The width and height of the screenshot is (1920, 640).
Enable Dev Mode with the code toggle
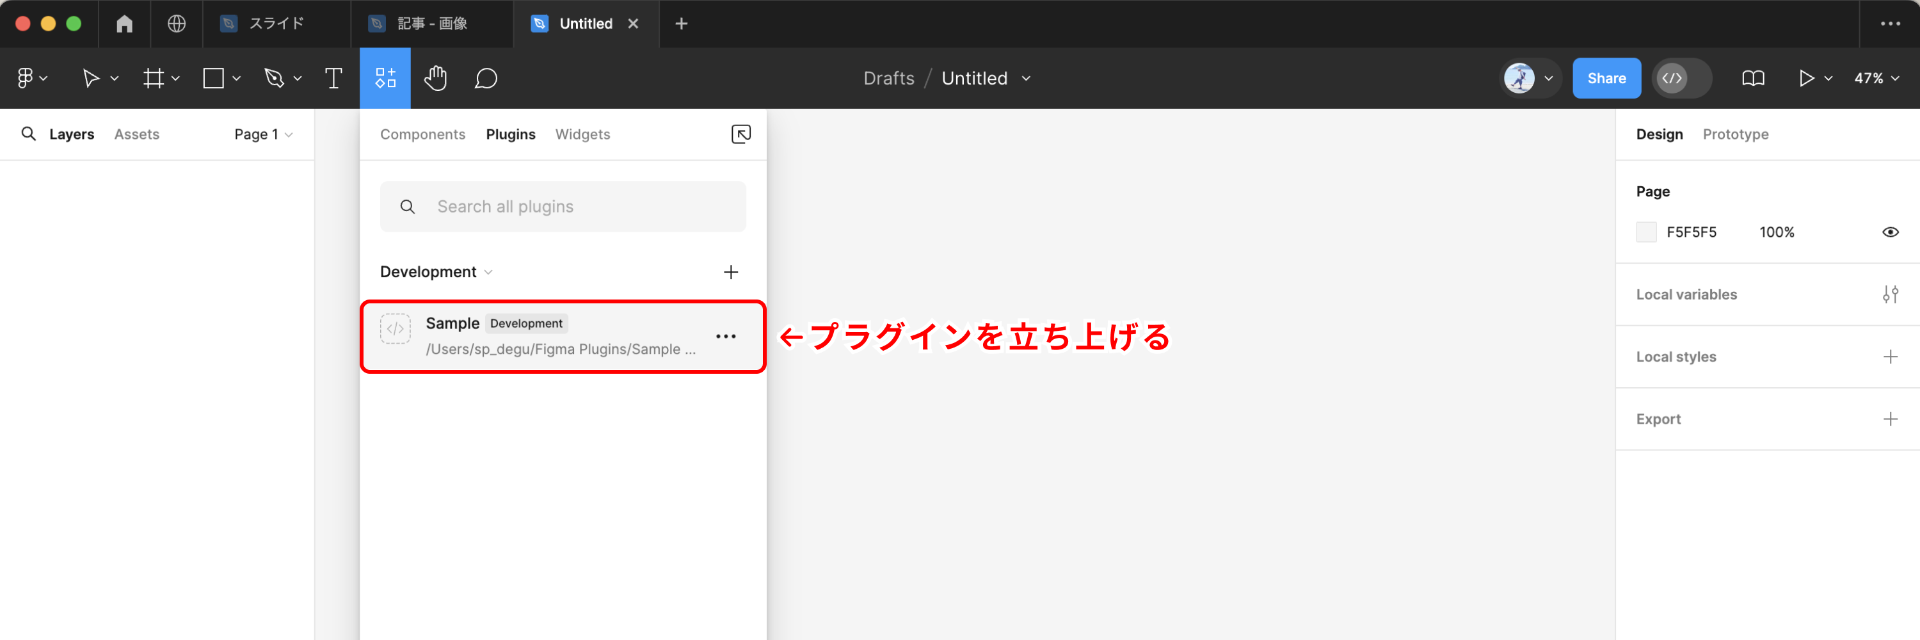tap(1672, 77)
